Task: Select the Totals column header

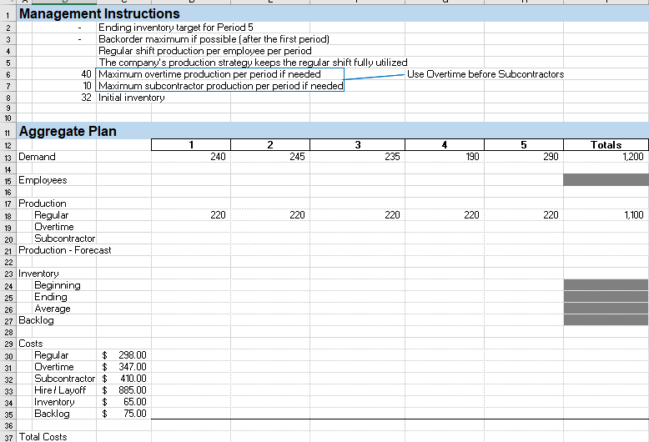Action: (x=606, y=145)
